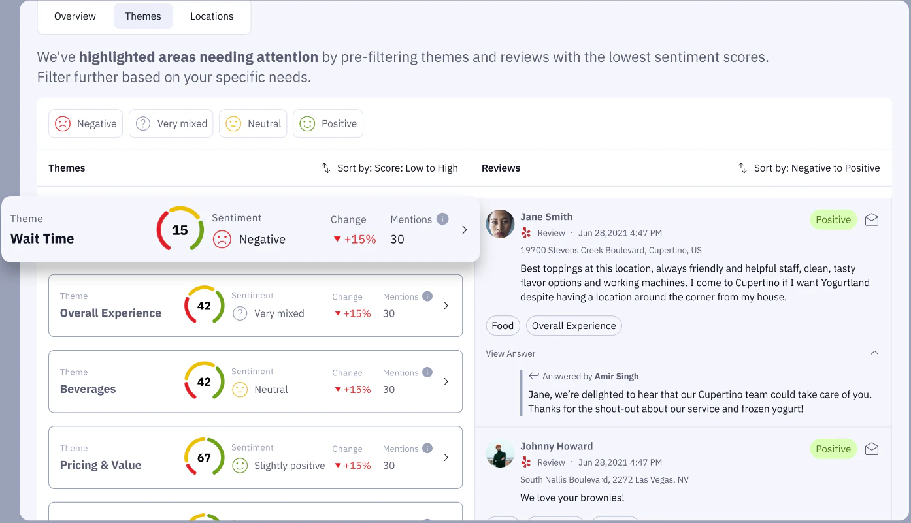The image size is (911, 523).
Task: Click Mentions info icon in Overall Experience card
Action: coord(427,296)
